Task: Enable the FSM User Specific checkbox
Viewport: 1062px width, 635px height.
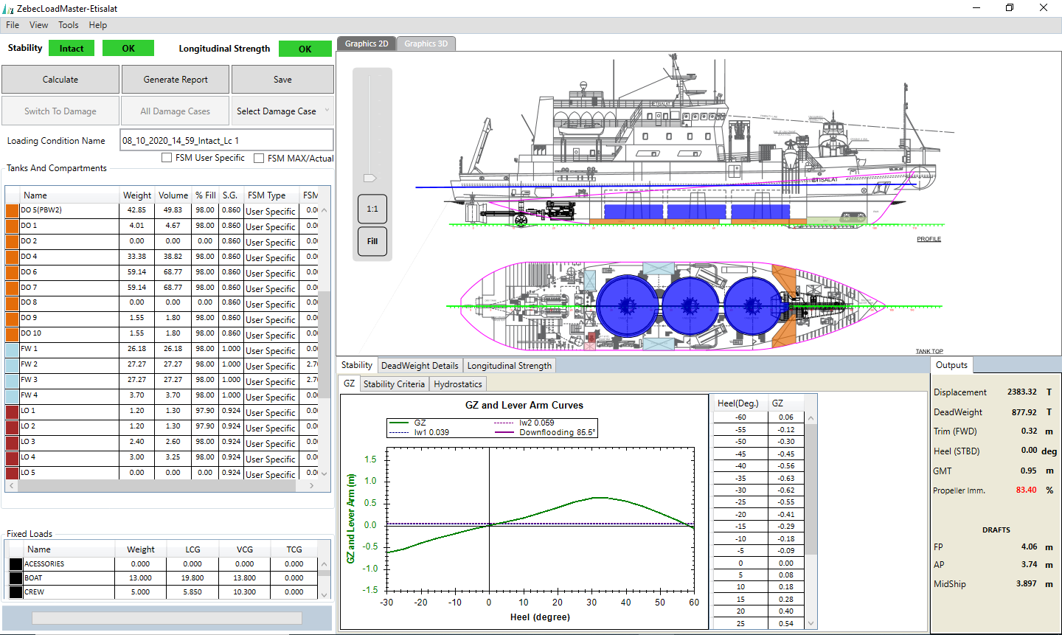Action: click(x=167, y=158)
